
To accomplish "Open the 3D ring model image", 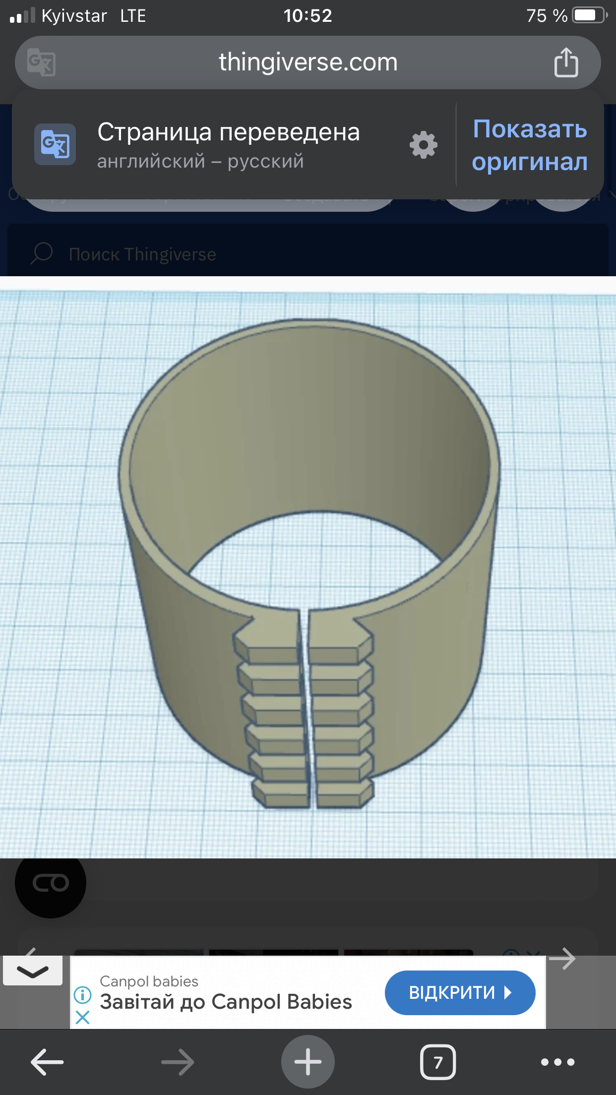I will tap(308, 567).
